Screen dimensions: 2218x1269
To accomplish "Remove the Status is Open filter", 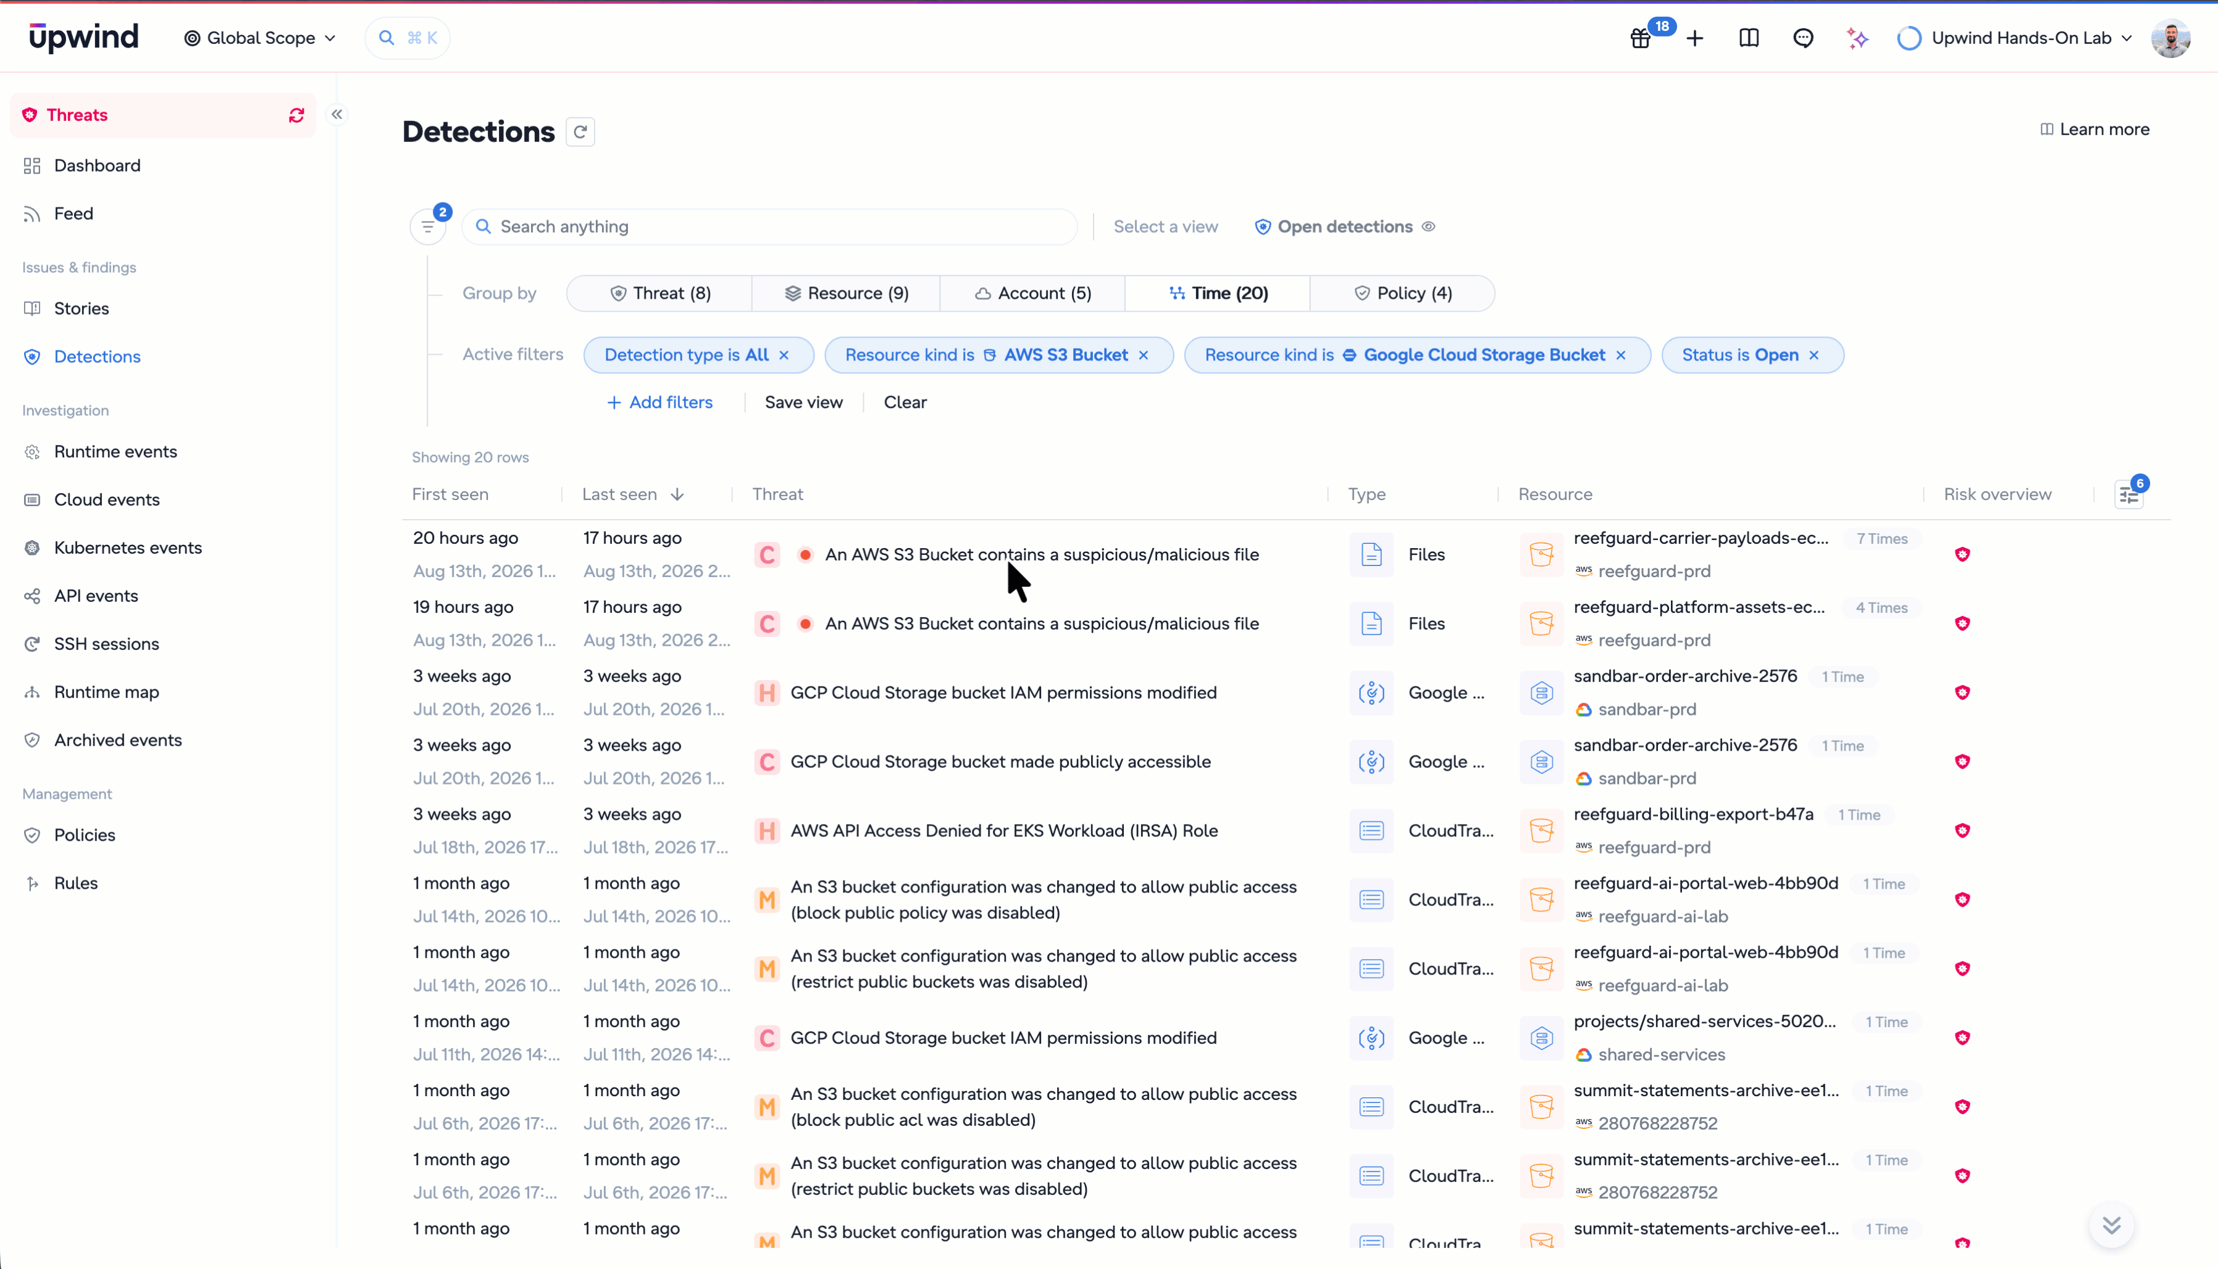I will pyautogui.click(x=1814, y=355).
